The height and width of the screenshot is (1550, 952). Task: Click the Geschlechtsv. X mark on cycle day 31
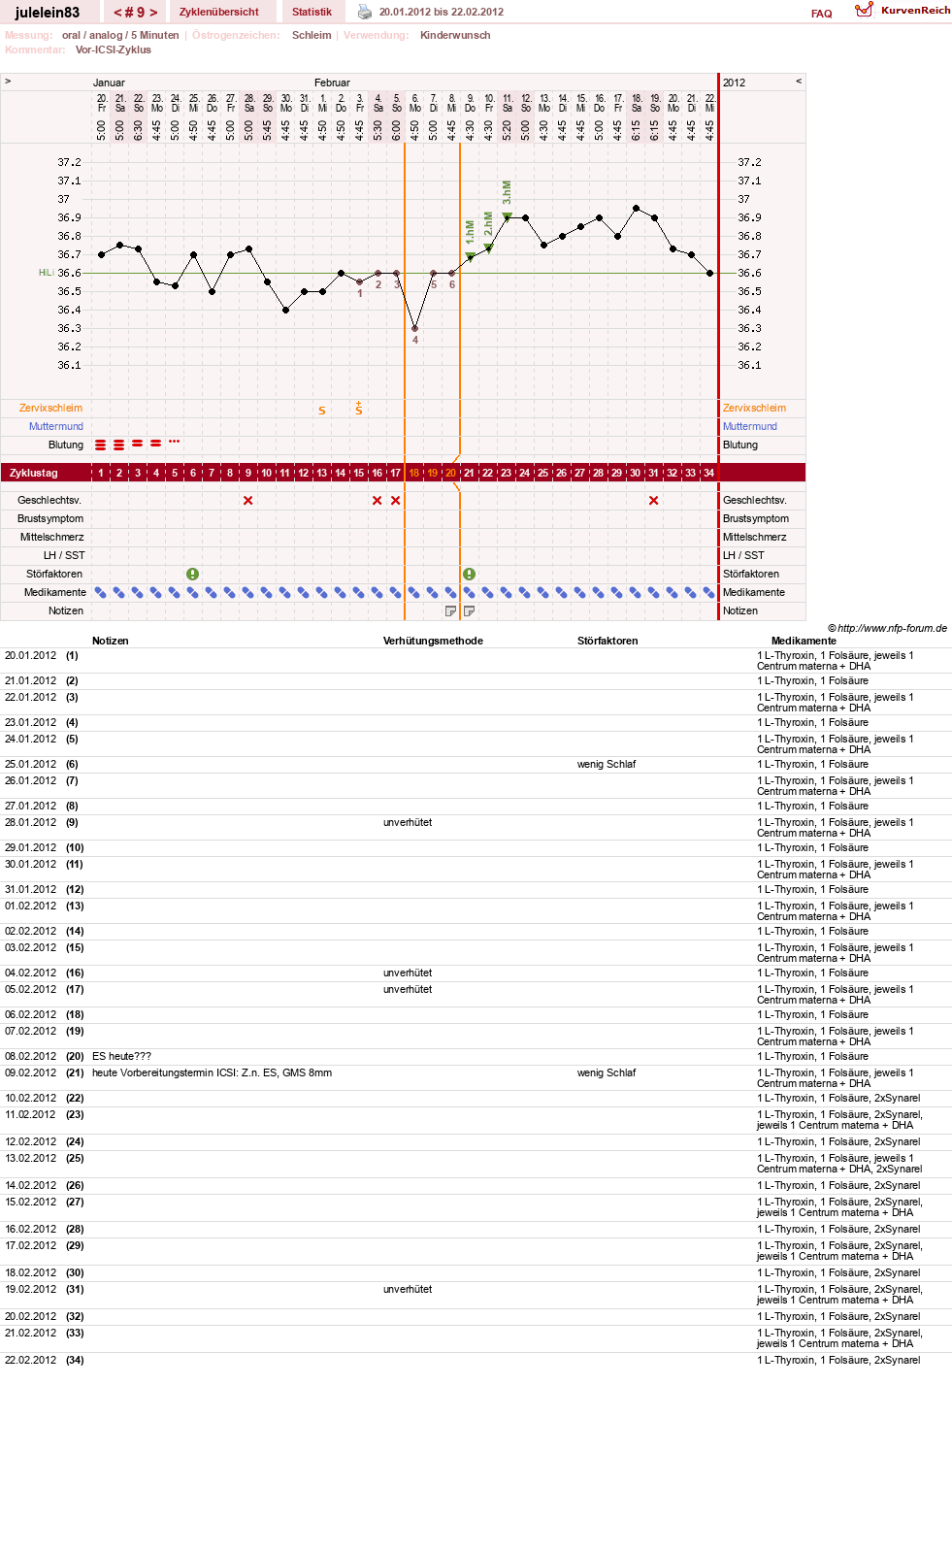coord(654,501)
